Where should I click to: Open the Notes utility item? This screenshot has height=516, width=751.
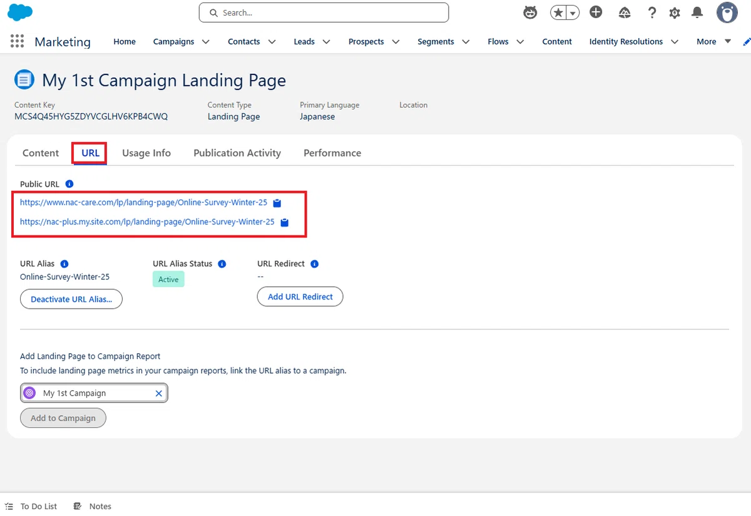[93, 506]
